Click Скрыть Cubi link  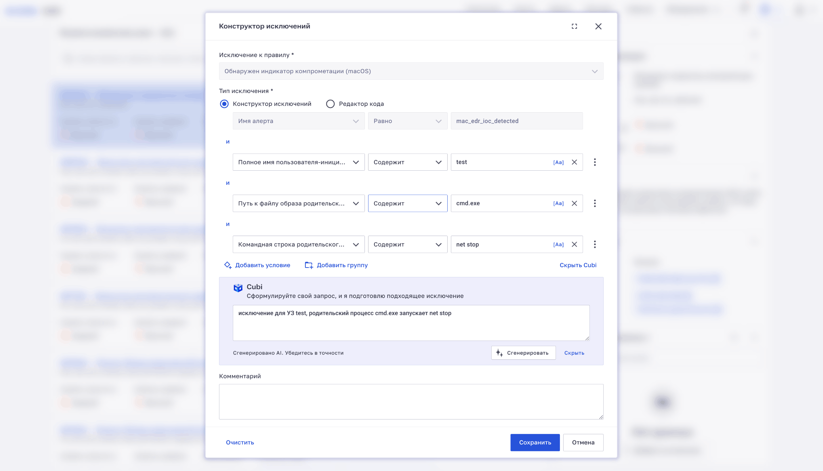pyautogui.click(x=578, y=265)
